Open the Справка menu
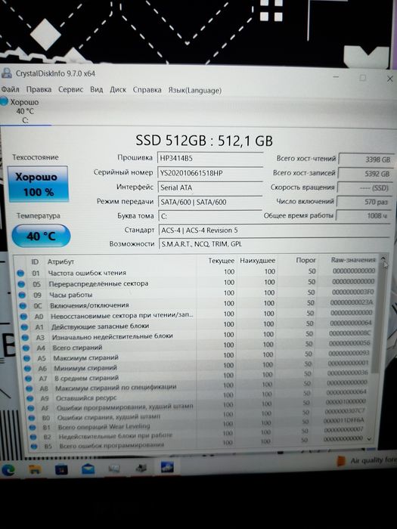 147,90
